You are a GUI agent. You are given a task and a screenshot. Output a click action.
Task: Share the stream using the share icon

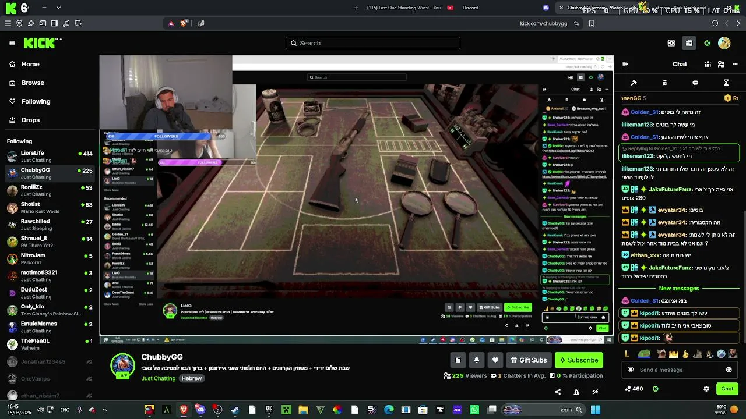click(x=558, y=392)
